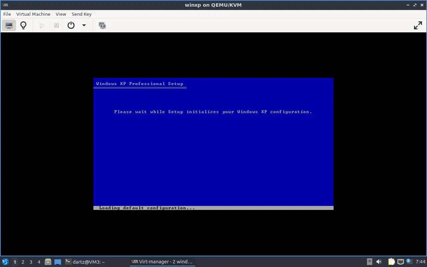Open the shutdown options dropdown arrow
Image resolution: width=427 pixels, height=267 pixels.
pyautogui.click(x=84, y=25)
